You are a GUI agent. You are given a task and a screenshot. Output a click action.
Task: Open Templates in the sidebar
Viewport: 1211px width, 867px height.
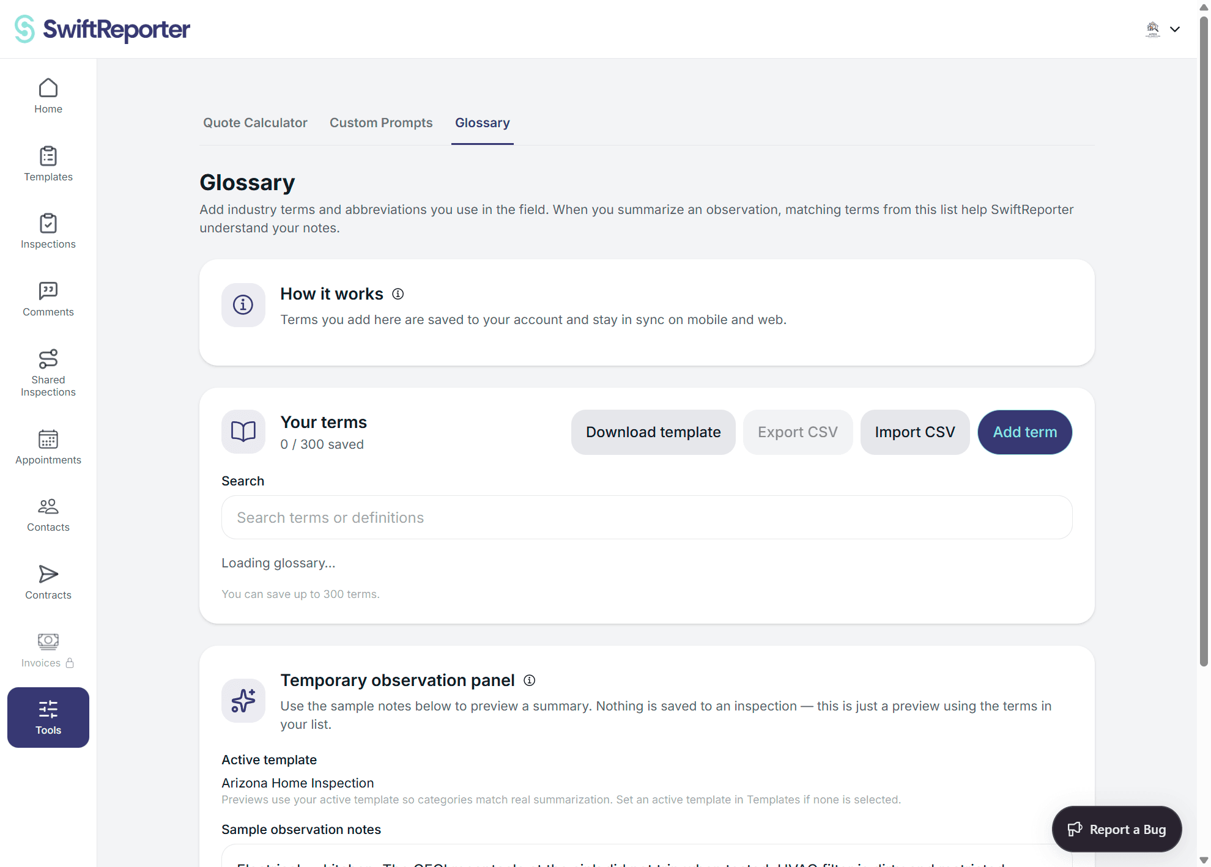[48, 164]
